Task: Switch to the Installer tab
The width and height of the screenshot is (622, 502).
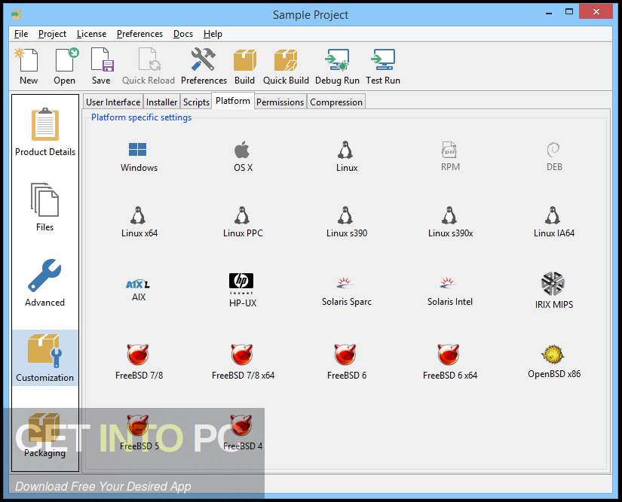Action: pyautogui.click(x=161, y=102)
